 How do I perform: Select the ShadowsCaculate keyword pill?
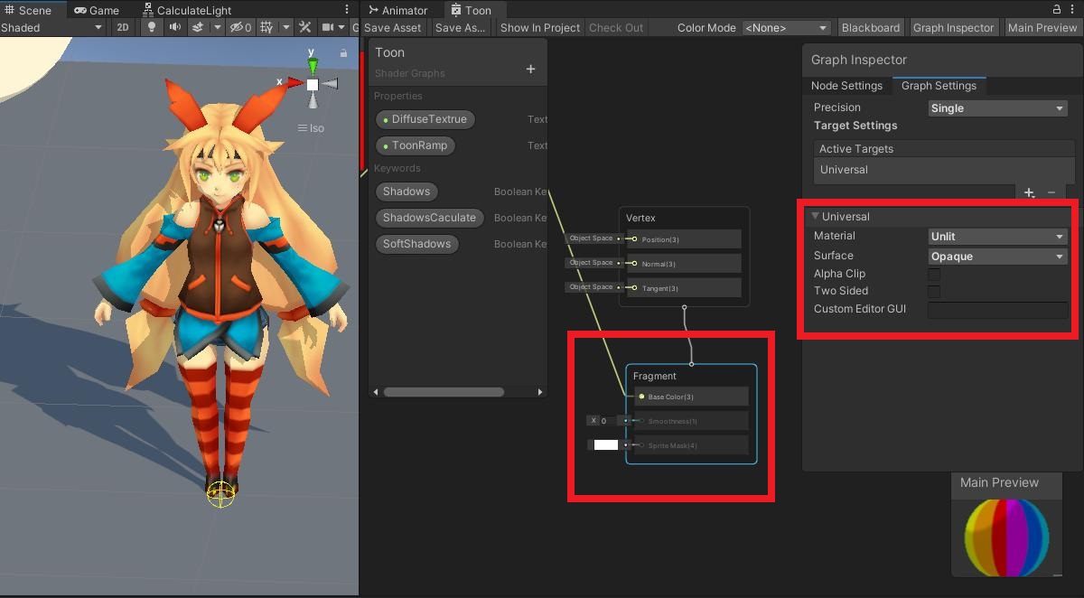(429, 218)
